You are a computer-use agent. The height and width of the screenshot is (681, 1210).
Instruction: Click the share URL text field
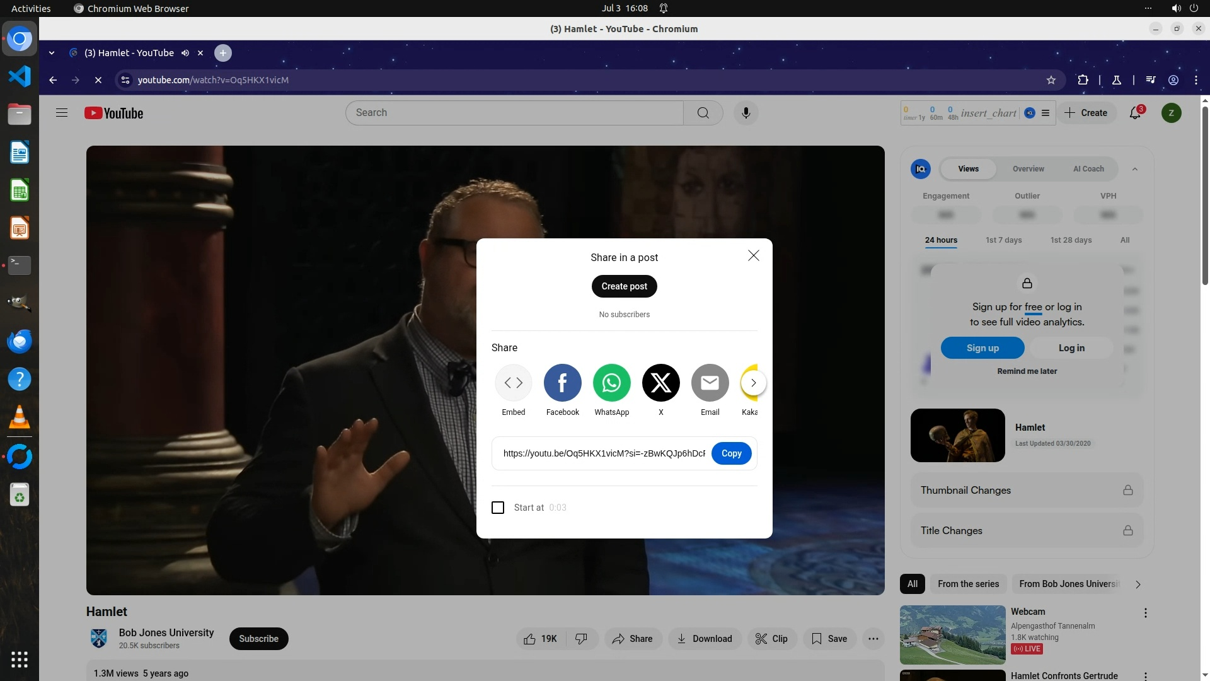pyautogui.click(x=603, y=453)
